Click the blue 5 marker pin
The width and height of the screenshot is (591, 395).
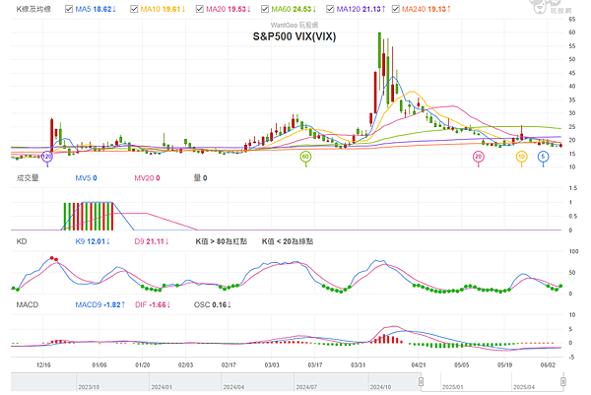click(543, 157)
